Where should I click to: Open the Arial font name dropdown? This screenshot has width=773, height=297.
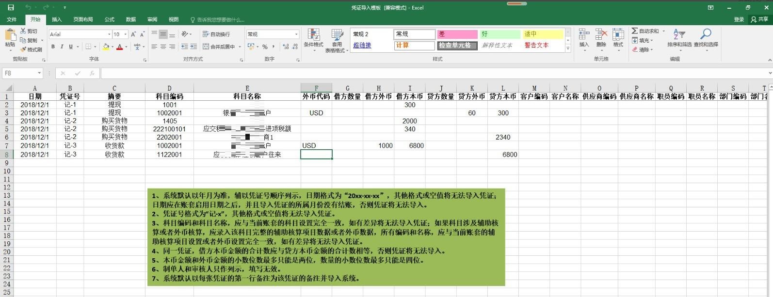pyautogui.click(x=109, y=34)
